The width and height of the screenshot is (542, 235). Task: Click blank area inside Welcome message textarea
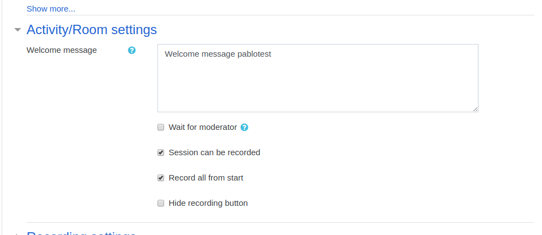point(318,86)
